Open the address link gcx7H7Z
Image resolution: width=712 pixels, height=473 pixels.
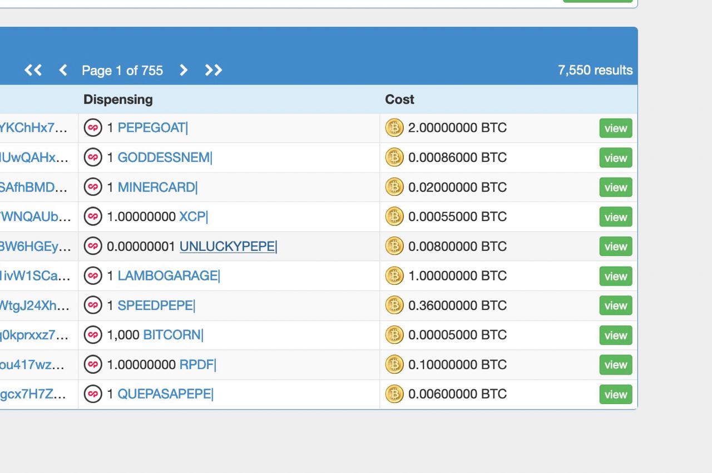(33, 394)
